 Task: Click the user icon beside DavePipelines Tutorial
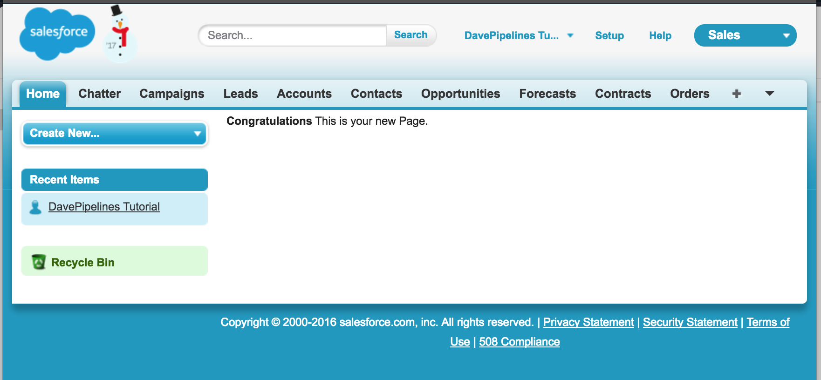pyautogui.click(x=35, y=207)
